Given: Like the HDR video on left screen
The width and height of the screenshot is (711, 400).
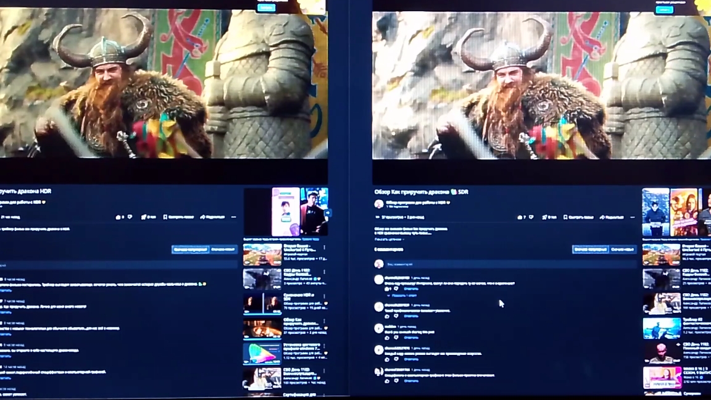Looking at the screenshot, I should tap(118, 217).
